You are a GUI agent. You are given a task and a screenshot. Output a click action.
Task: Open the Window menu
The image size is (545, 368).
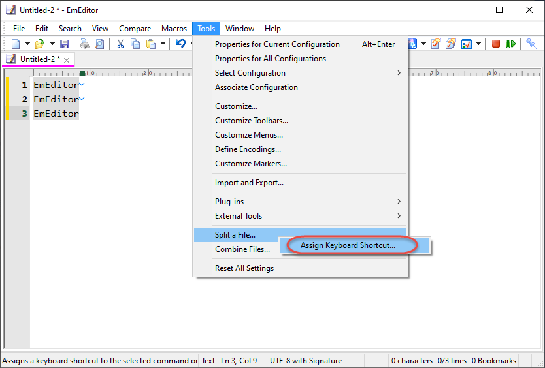coord(240,29)
